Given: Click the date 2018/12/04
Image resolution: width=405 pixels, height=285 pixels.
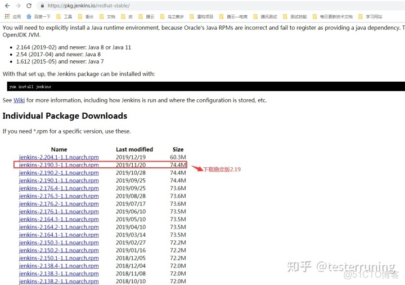Looking at the screenshot, I should [x=130, y=266].
